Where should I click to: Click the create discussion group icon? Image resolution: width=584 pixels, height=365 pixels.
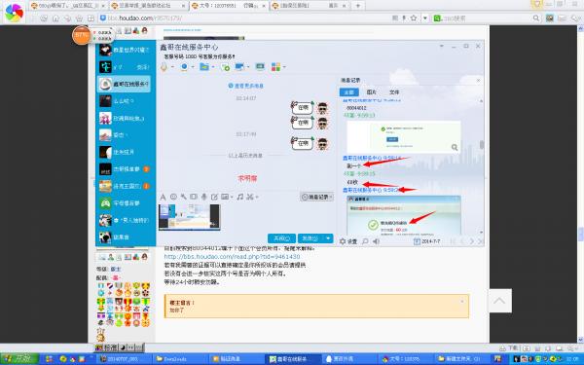pos(225,67)
